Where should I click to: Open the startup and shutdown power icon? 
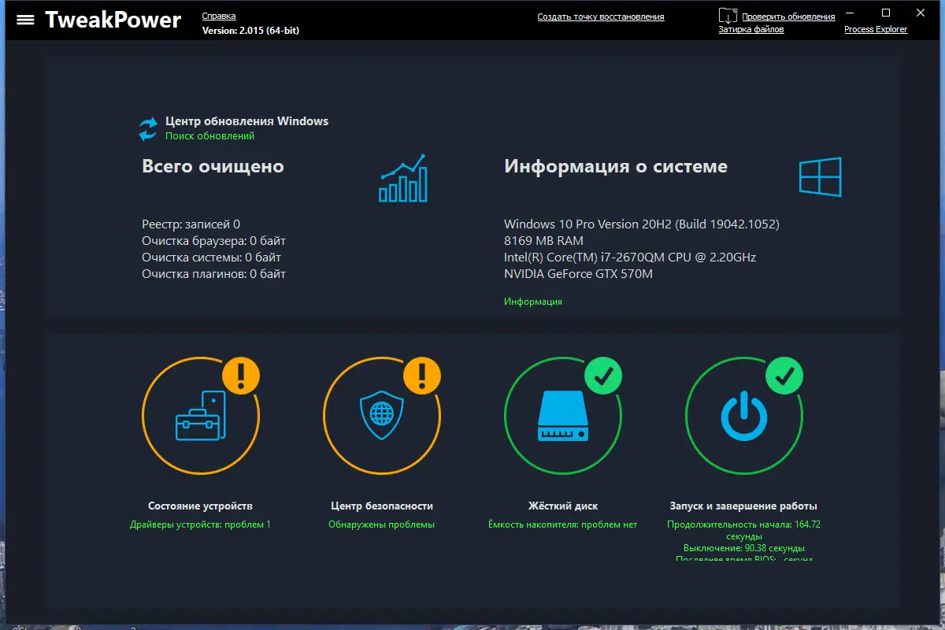click(744, 417)
